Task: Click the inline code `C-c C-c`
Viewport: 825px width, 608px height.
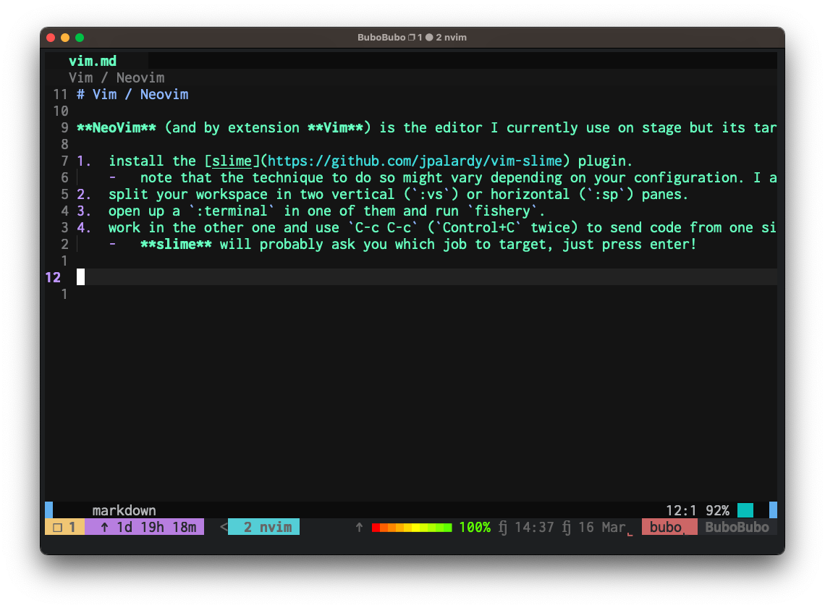Action: (383, 228)
